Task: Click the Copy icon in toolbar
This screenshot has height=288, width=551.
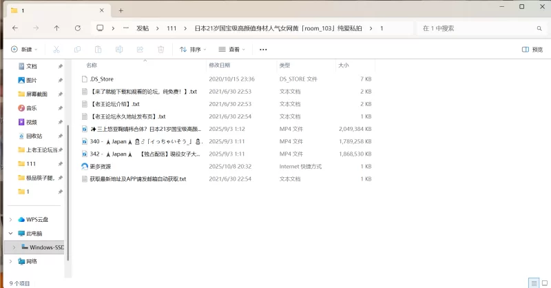Action: tap(77, 50)
